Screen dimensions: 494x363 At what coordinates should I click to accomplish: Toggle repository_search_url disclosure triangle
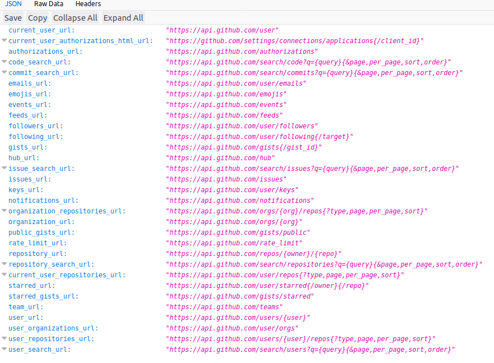coord(4,264)
